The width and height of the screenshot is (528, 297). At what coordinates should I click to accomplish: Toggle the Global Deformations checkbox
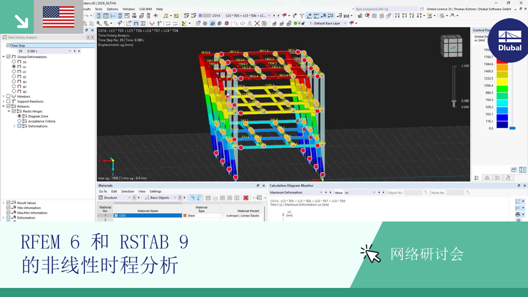coord(9,56)
